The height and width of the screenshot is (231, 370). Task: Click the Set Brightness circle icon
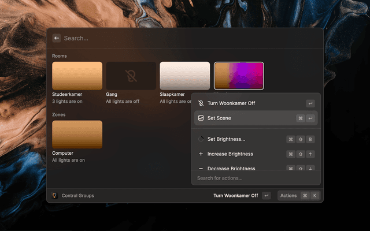pos(201,139)
